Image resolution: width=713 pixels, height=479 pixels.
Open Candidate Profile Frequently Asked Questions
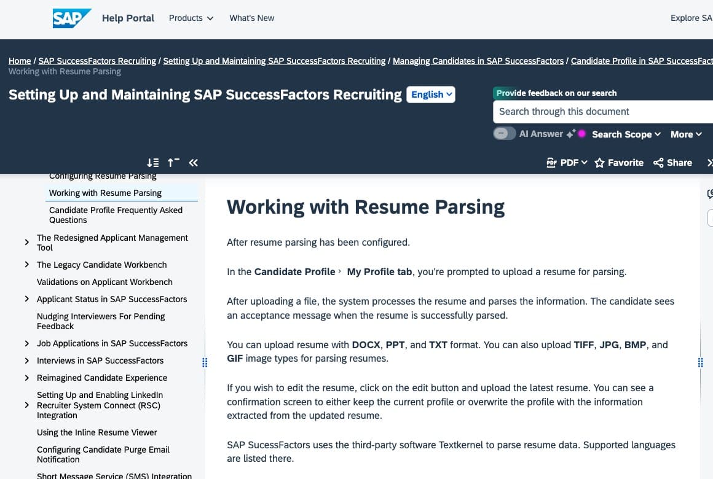coord(116,215)
